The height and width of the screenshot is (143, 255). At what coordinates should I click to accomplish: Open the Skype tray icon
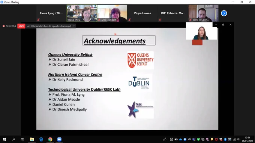203,139
